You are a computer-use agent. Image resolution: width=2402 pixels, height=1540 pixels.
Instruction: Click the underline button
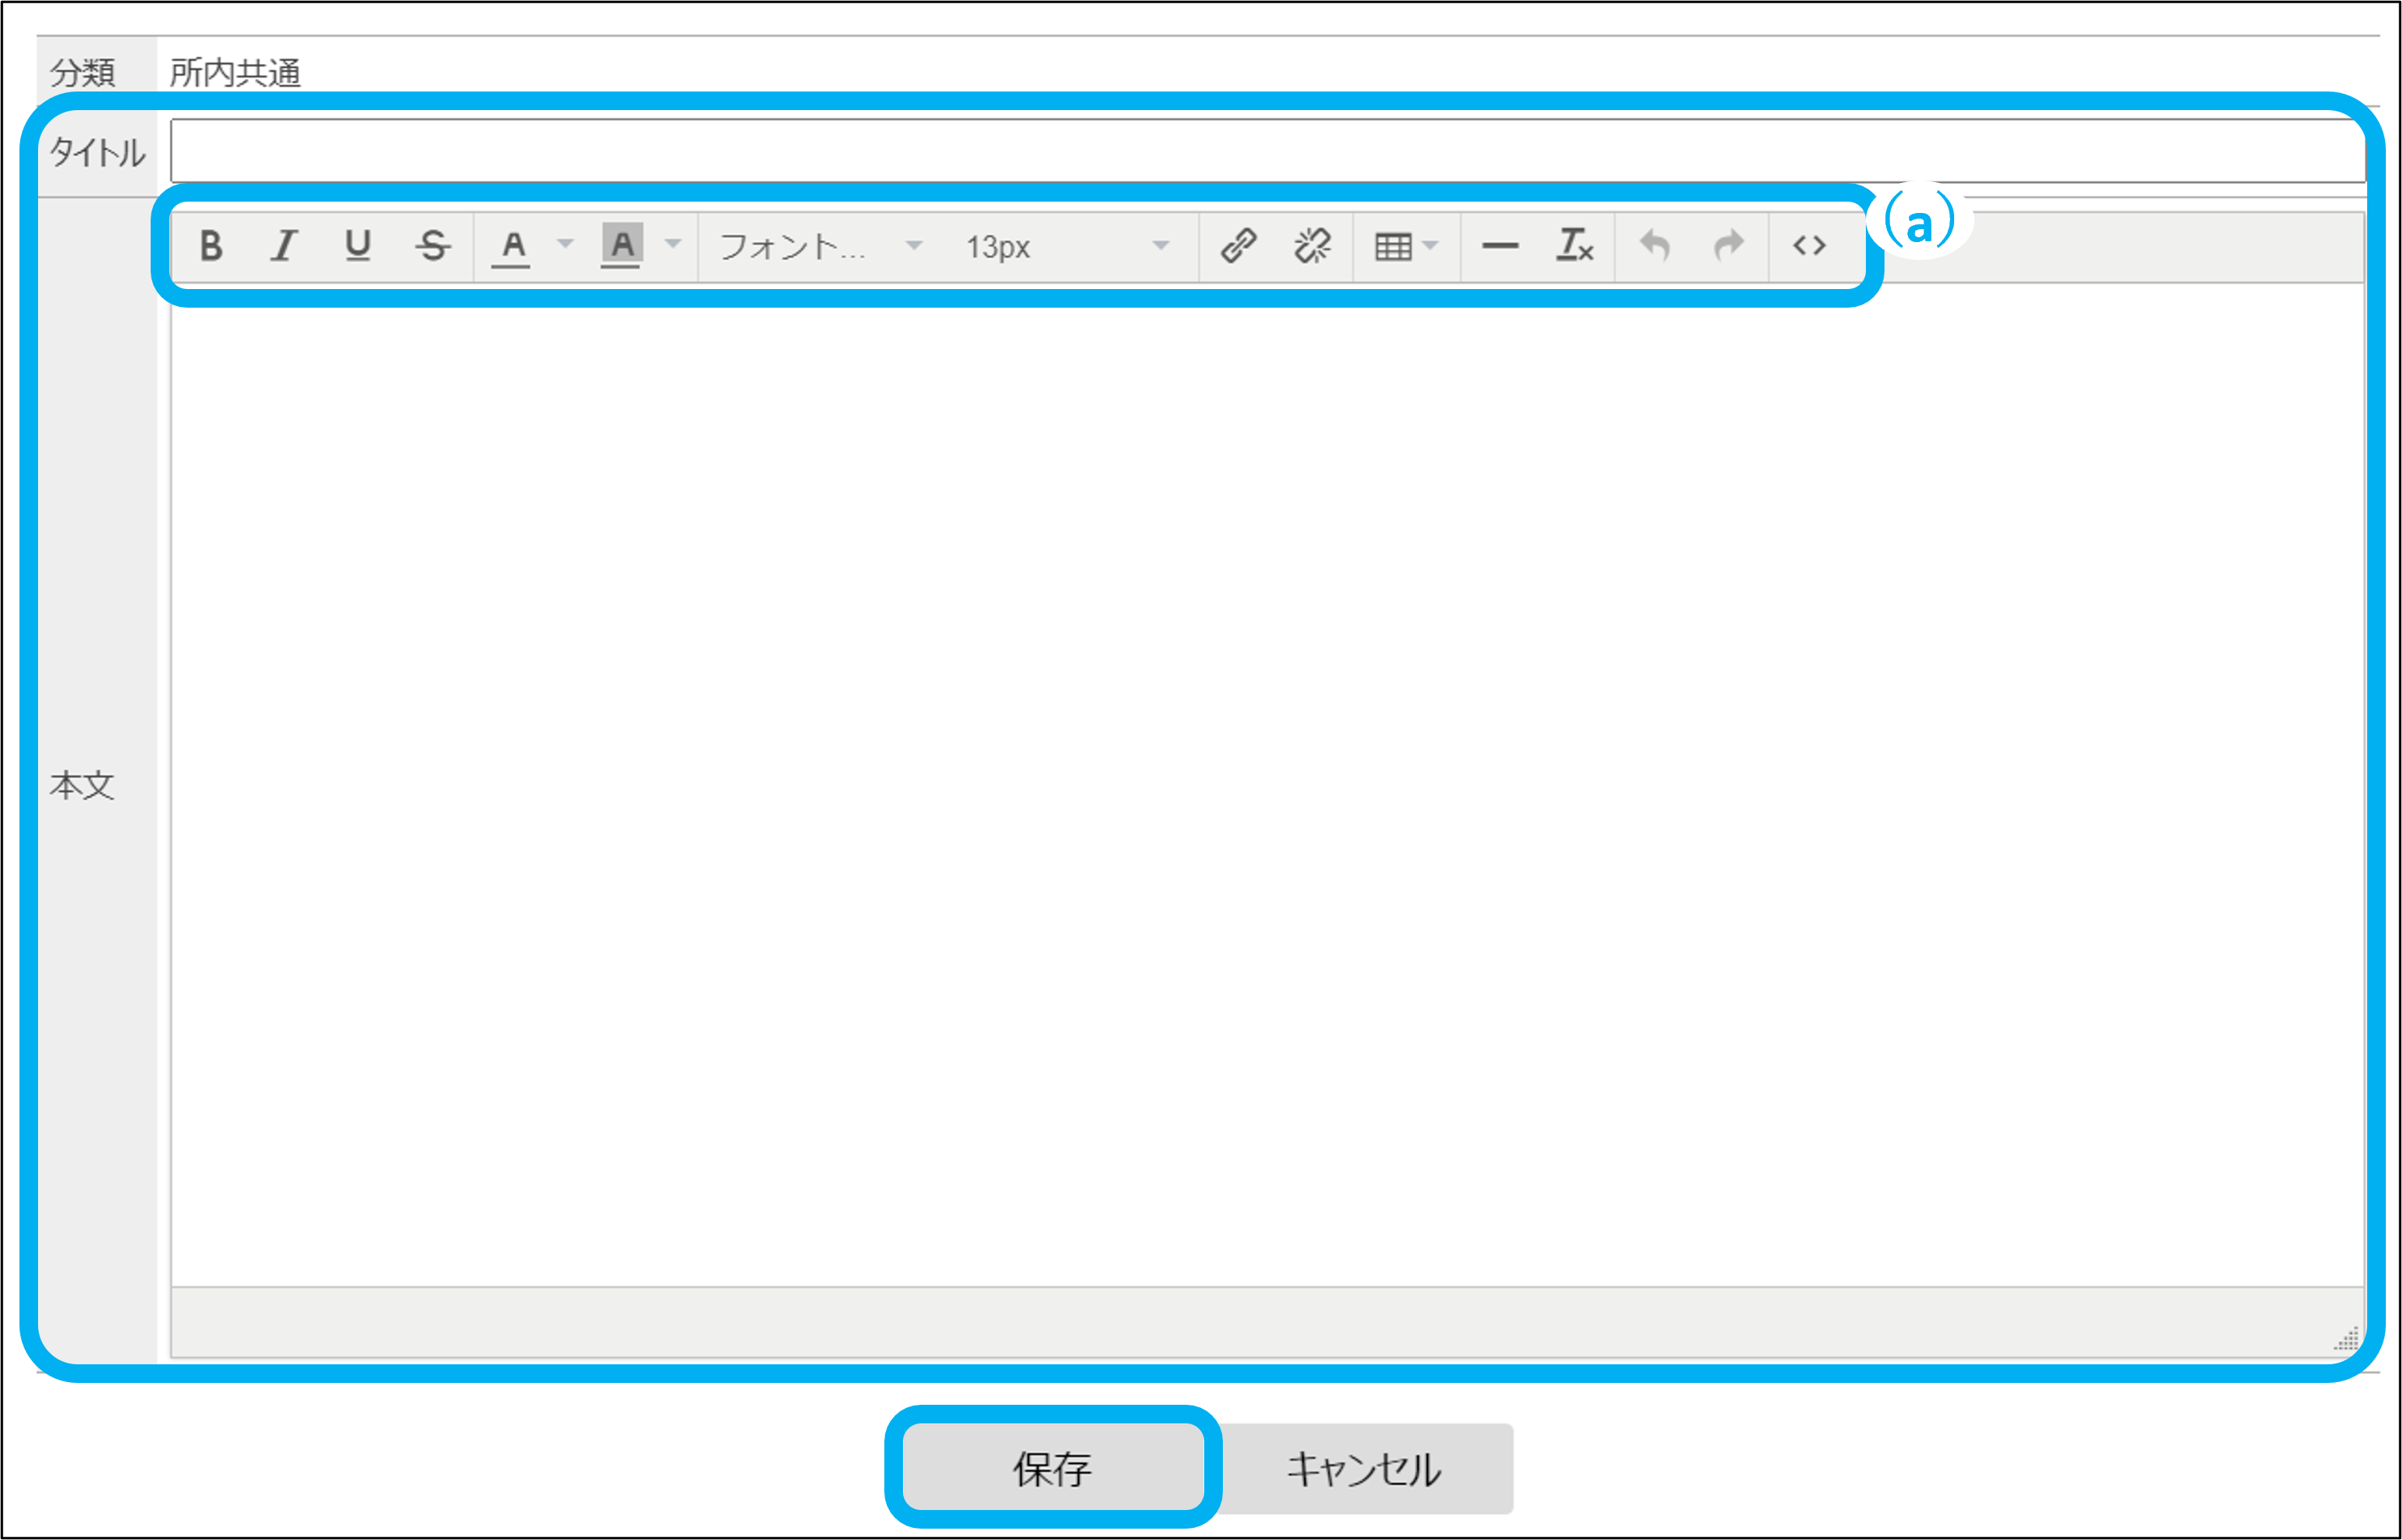click(x=358, y=245)
